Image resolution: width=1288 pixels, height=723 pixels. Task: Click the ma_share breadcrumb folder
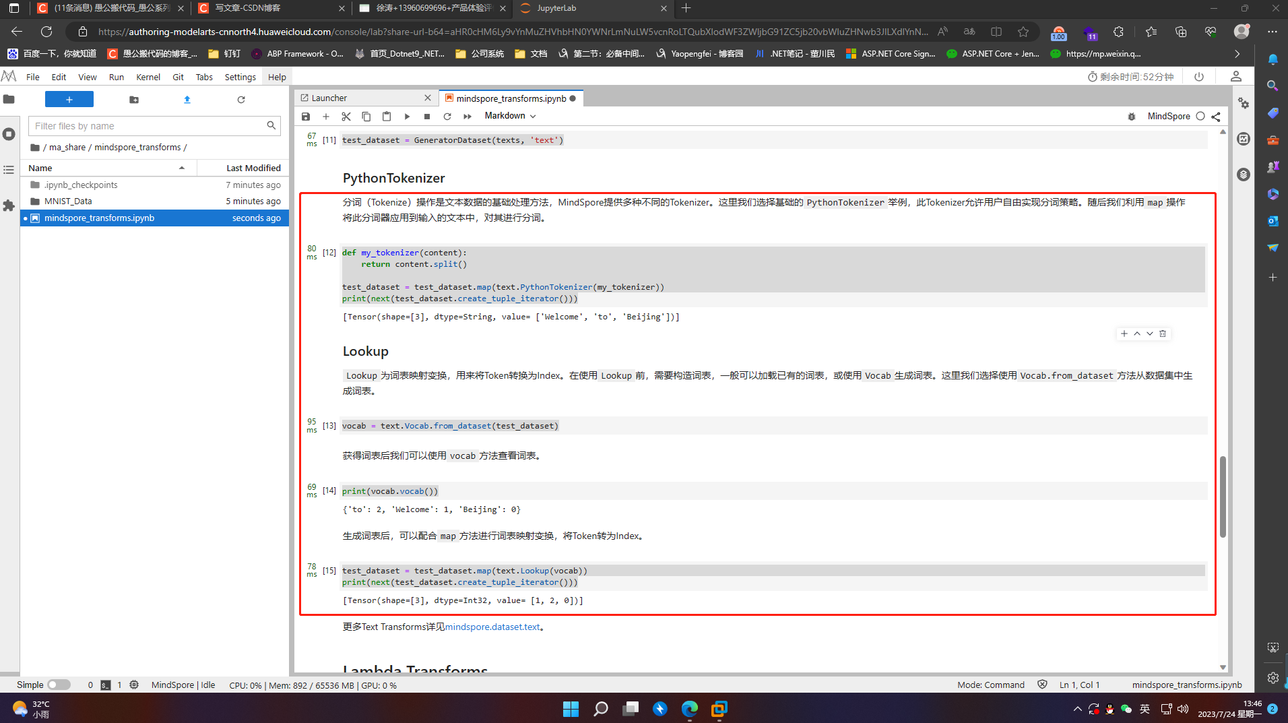tap(67, 147)
